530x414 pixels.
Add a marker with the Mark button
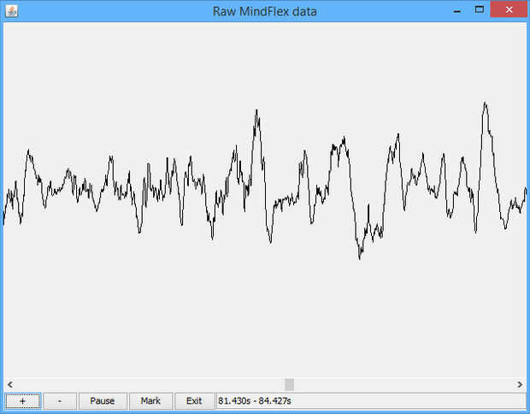(x=150, y=401)
